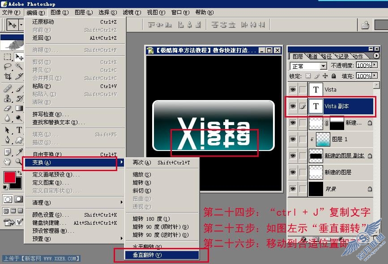Choose 颜色设置(G)... in Edit menu

click(x=75, y=215)
